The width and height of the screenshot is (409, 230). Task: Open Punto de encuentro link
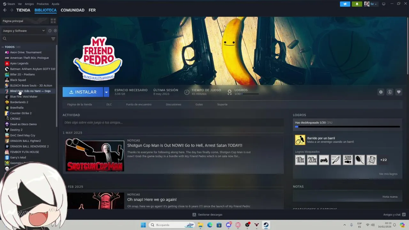[139, 104]
